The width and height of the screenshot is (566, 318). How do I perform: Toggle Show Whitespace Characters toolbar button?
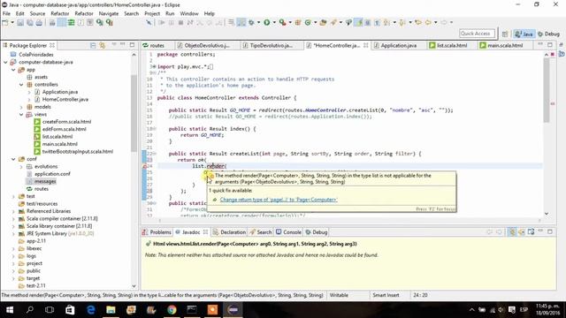378,22
